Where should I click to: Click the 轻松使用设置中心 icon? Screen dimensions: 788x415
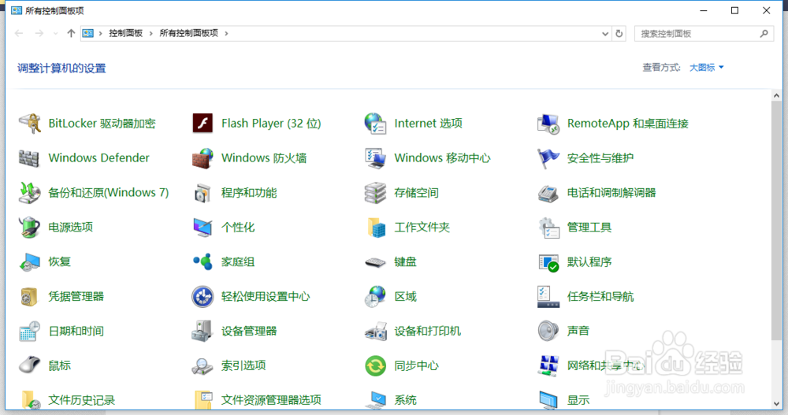coord(203,296)
